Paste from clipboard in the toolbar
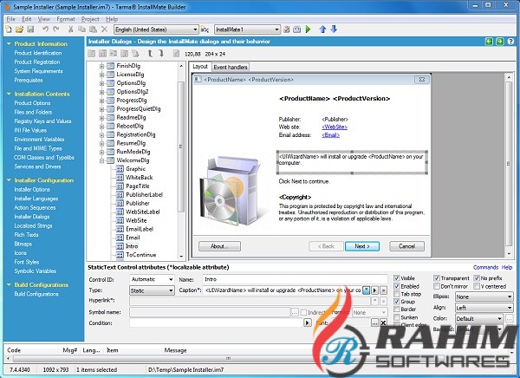The width and height of the screenshot is (520, 378). tap(94, 29)
